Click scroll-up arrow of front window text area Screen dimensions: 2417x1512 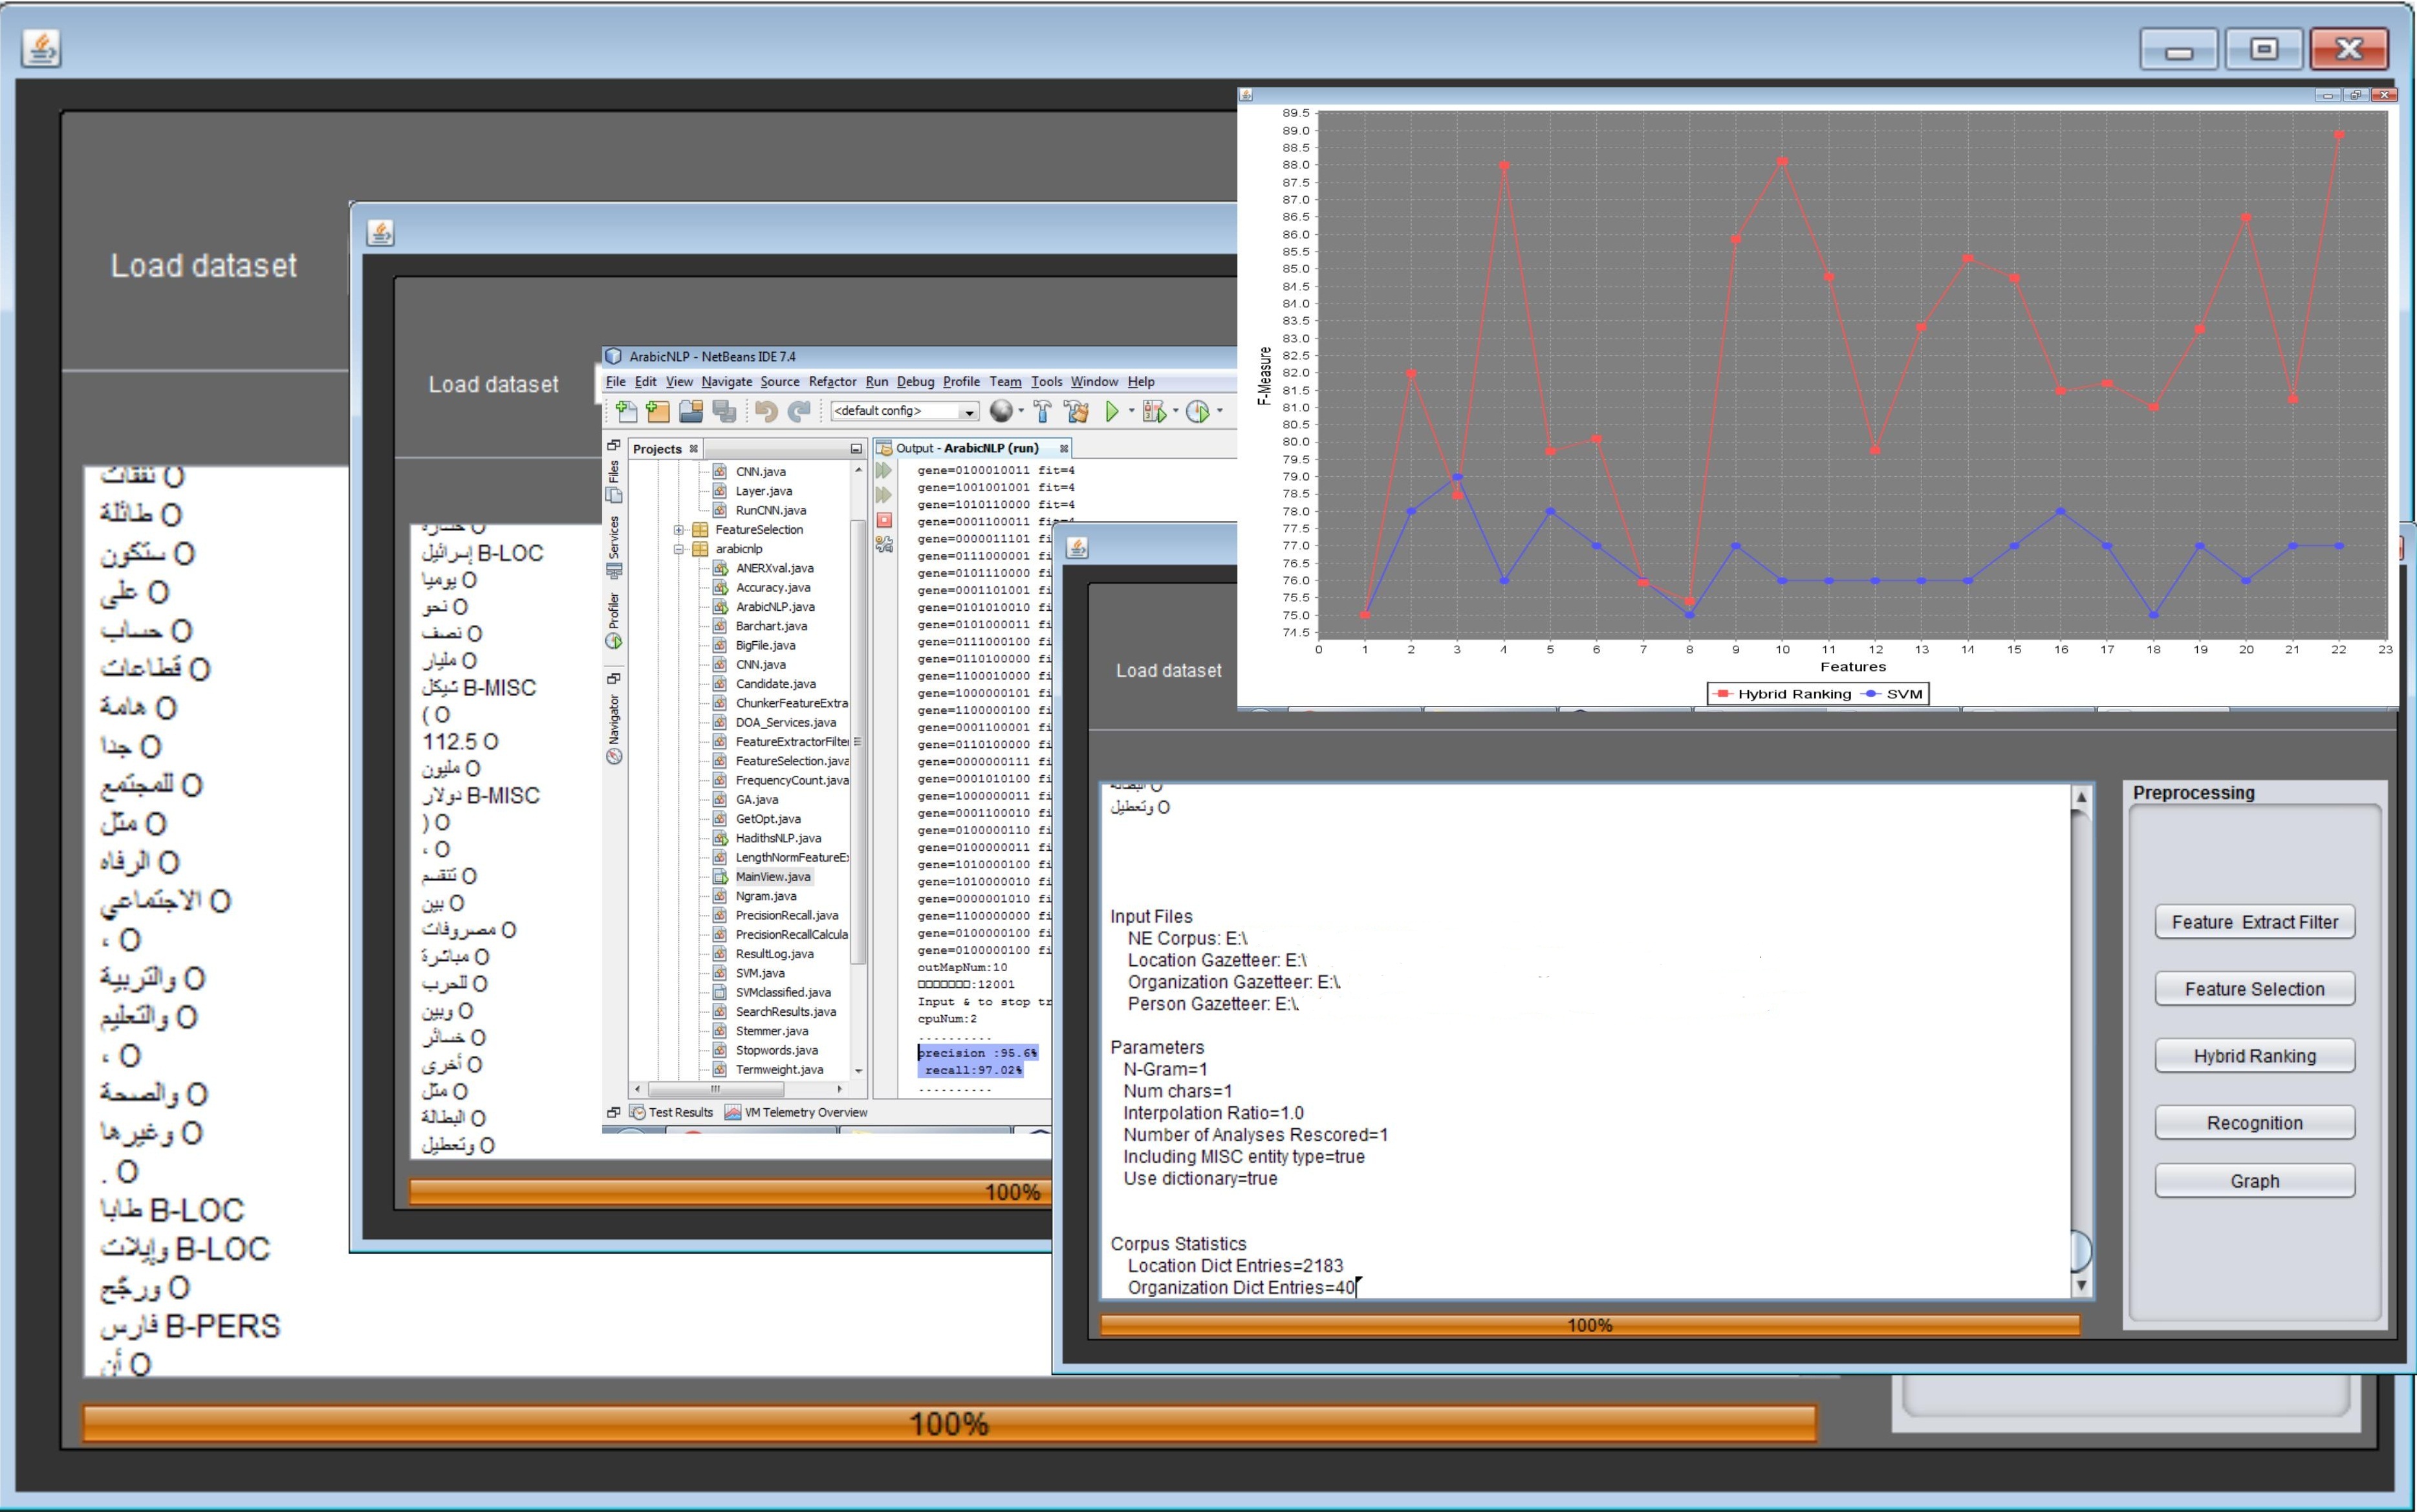(x=2081, y=797)
